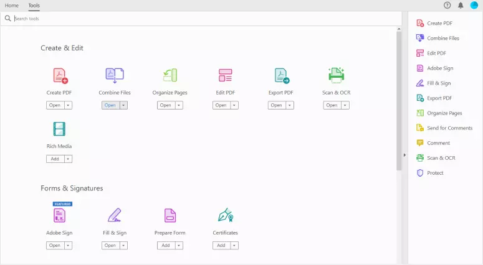The width and height of the screenshot is (483, 265).
Task: Expand the Edit PDF dropdown arrow
Action: pos(234,105)
